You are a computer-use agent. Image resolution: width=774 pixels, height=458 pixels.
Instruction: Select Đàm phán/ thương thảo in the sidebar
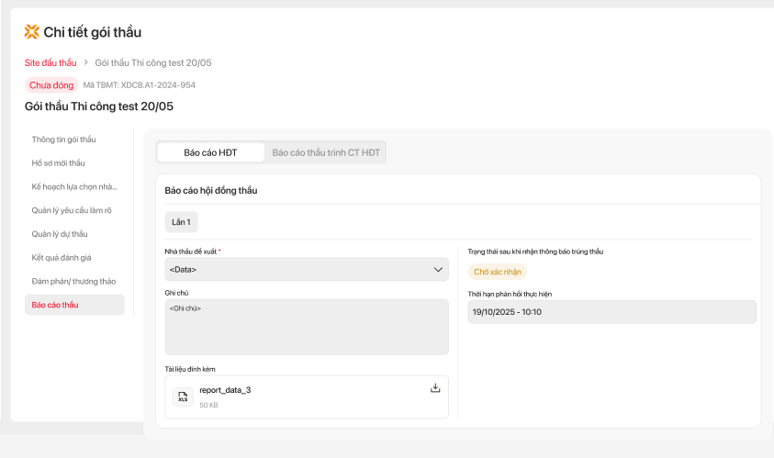73,281
